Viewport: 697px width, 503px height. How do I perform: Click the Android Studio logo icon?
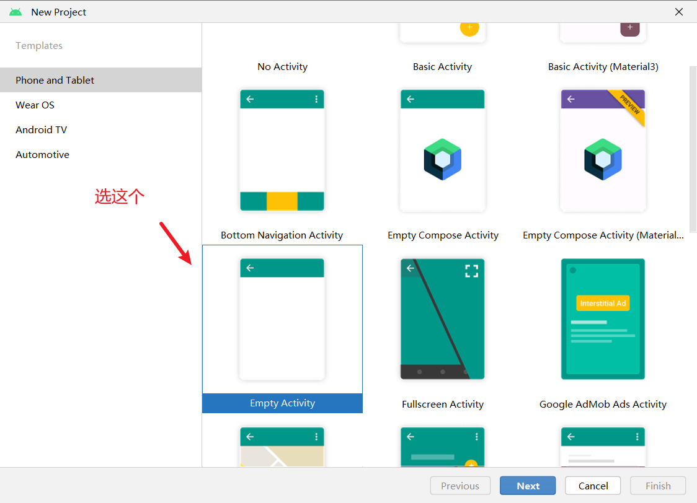pyautogui.click(x=16, y=12)
